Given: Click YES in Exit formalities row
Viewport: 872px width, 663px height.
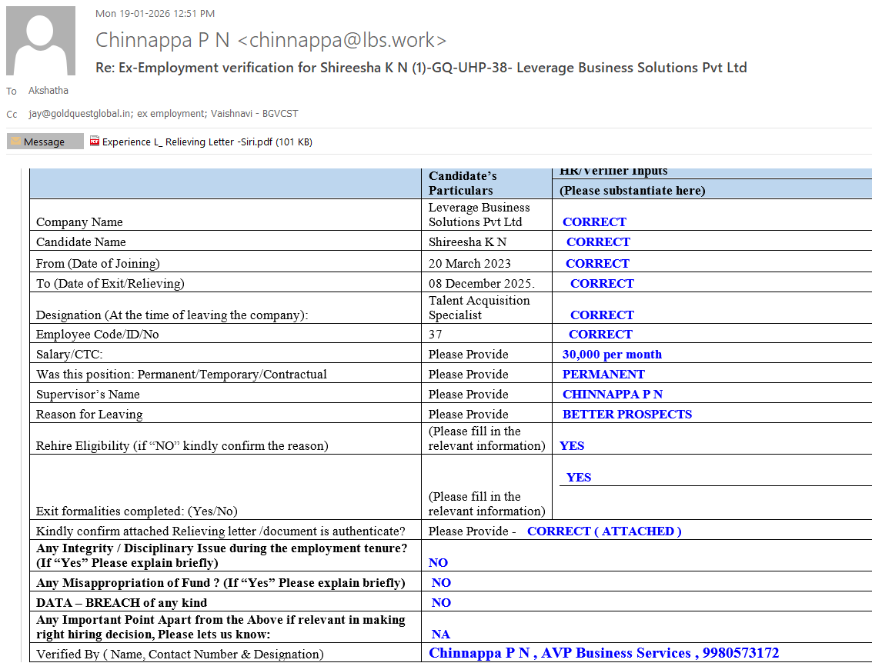Looking at the screenshot, I should click(578, 478).
